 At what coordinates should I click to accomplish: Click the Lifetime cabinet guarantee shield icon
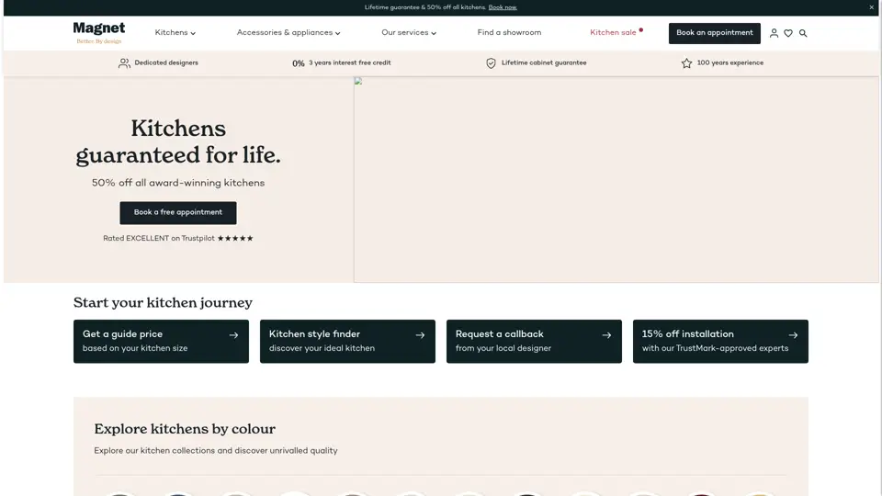point(491,63)
